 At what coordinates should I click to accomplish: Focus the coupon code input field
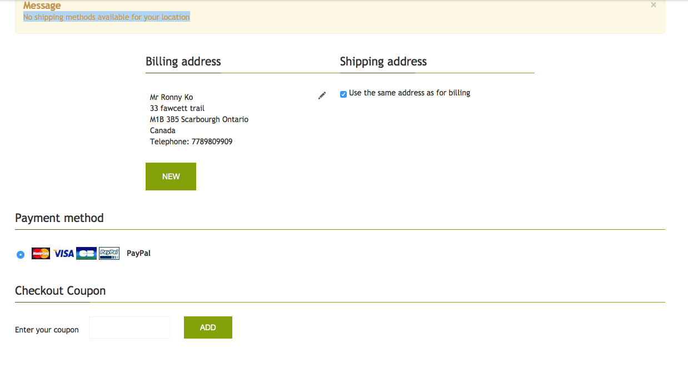click(129, 327)
